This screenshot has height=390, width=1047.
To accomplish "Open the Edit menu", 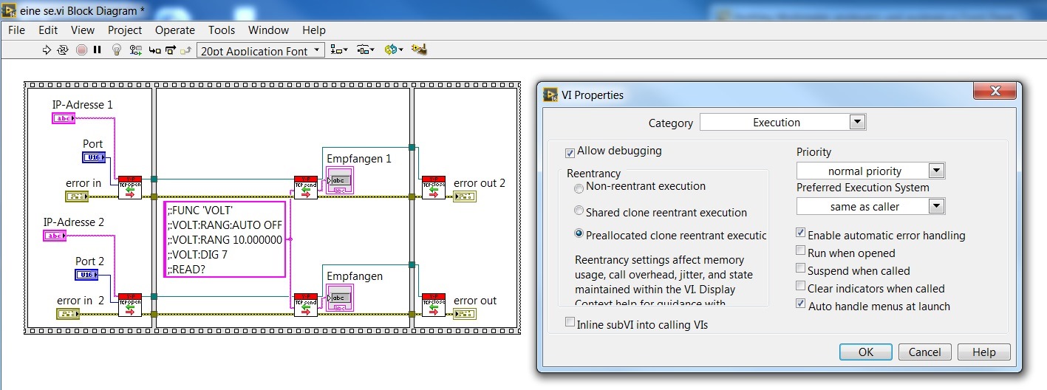I will (x=48, y=30).
